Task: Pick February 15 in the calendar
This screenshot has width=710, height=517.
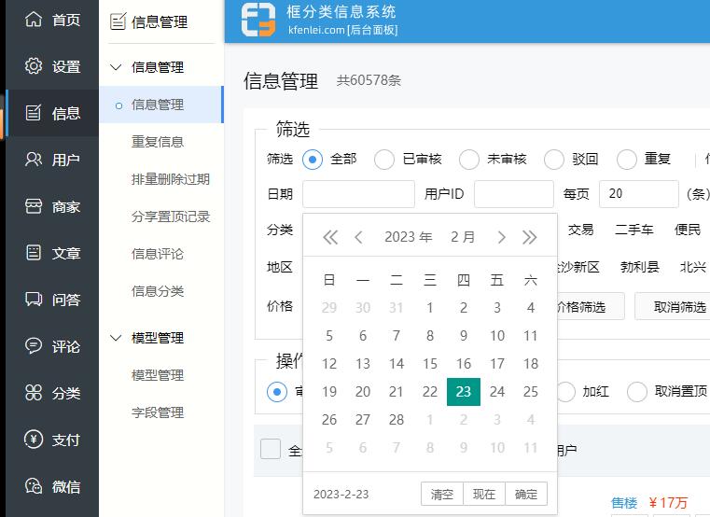Action: [430, 364]
